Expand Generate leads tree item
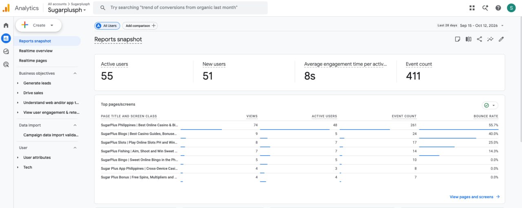This screenshot has width=522, height=208. pyautogui.click(x=18, y=83)
